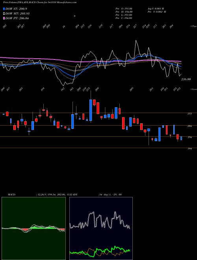Select the 'DOW PT: 206.04' label

(x=17, y=18)
